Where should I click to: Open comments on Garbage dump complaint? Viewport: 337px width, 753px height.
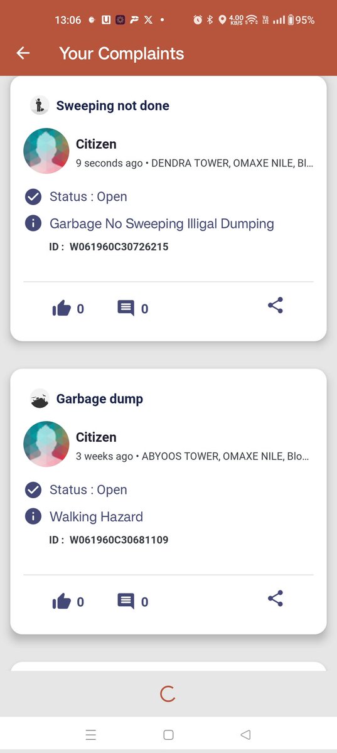point(126,601)
